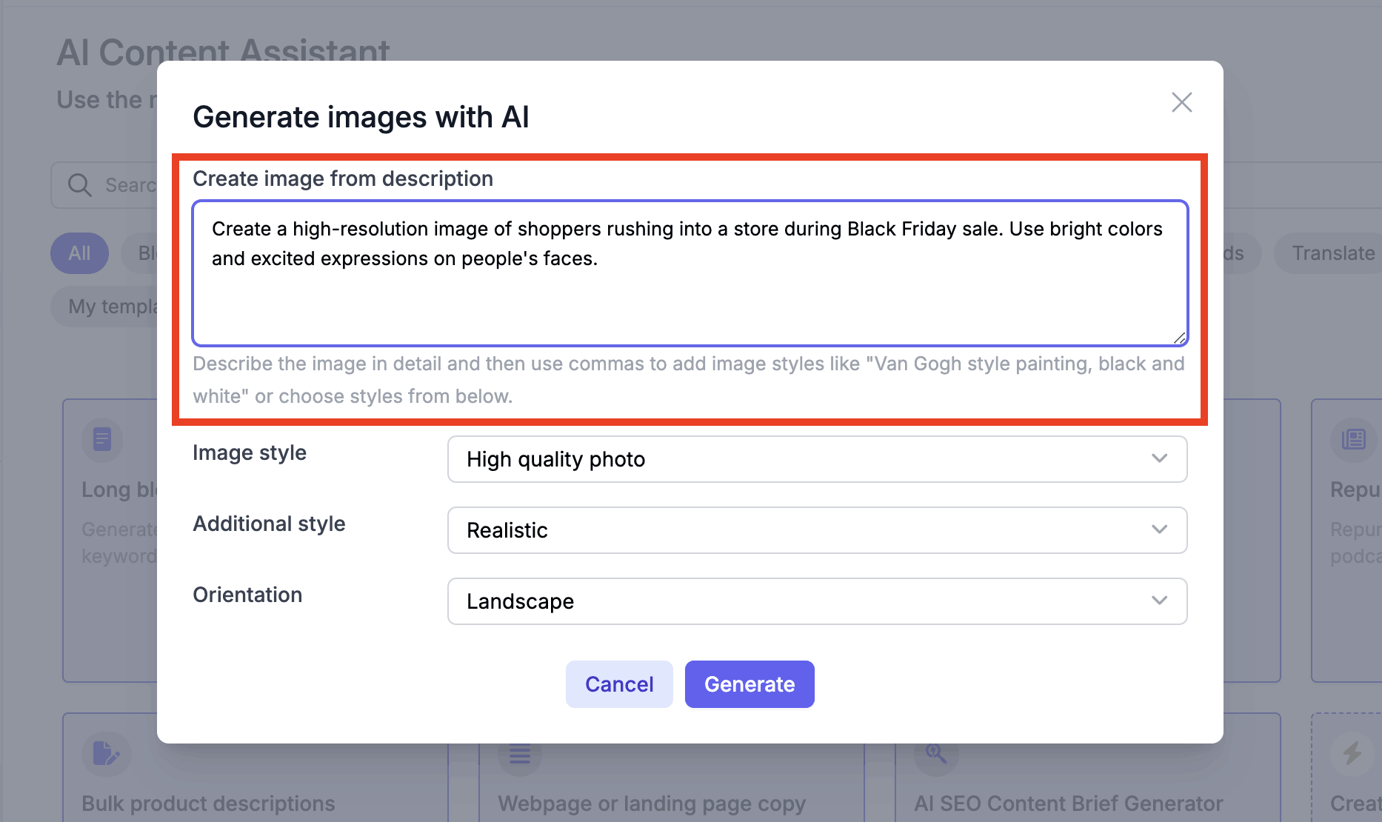Click the Generate button
Viewport: 1382px width, 822px height.
(750, 684)
